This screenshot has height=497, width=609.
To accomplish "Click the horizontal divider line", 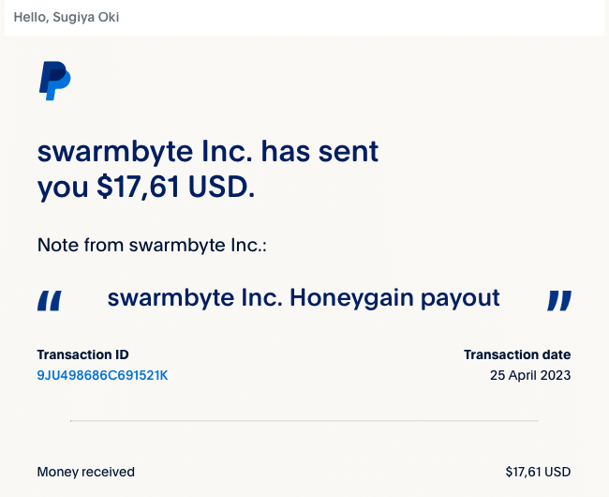I will (304, 420).
